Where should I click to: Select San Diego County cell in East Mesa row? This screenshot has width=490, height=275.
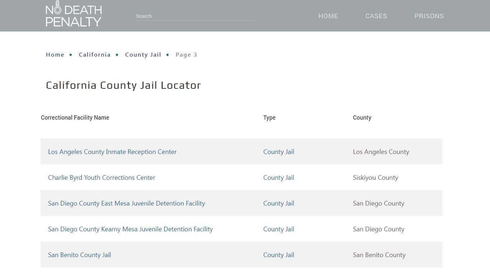point(378,203)
